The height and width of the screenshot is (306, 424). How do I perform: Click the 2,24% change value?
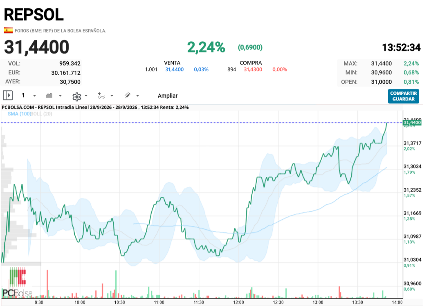(x=206, y=47)
